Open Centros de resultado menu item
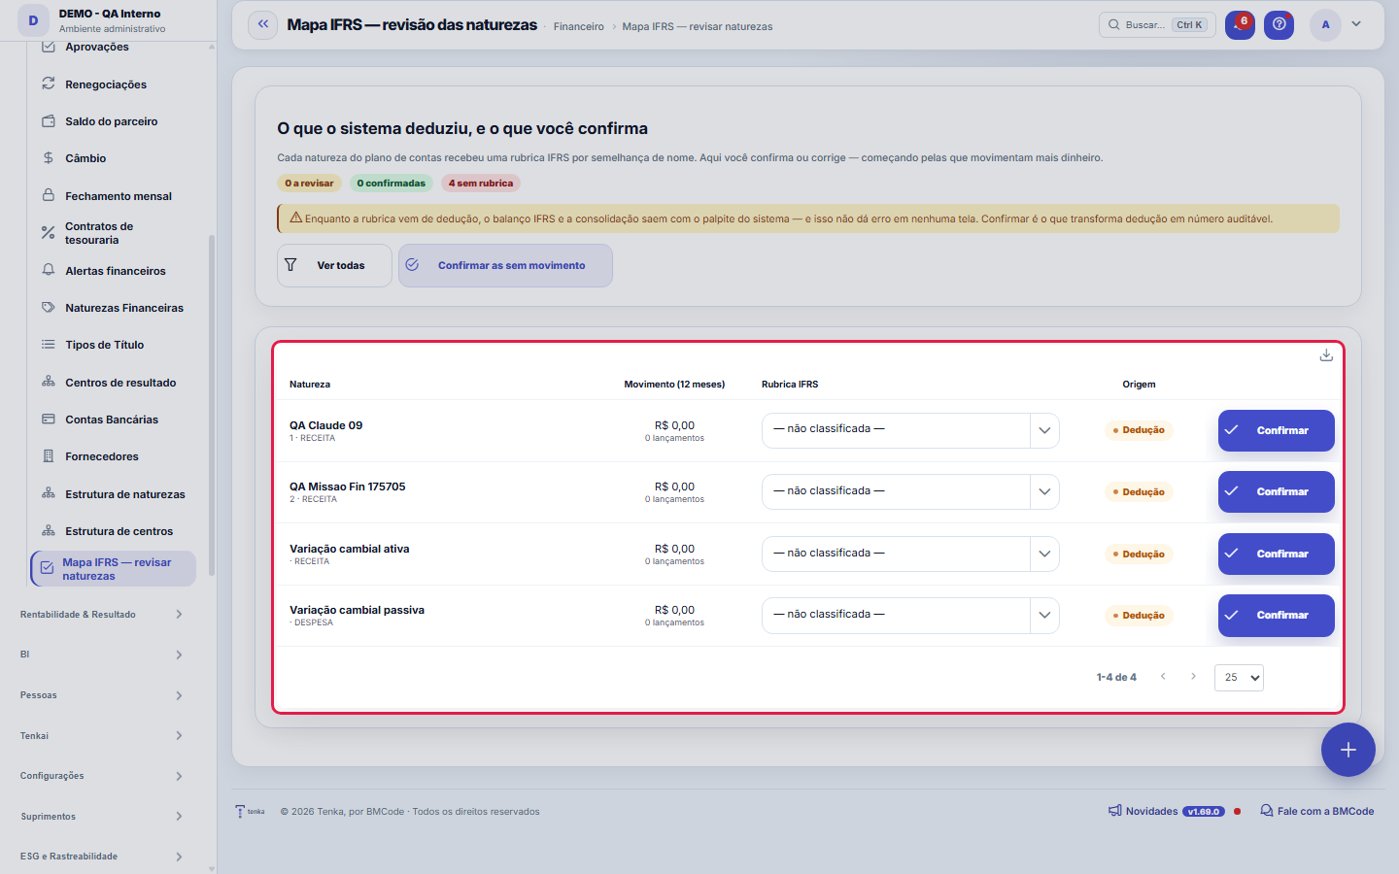 pyautogui.click(x=113, y=383)
